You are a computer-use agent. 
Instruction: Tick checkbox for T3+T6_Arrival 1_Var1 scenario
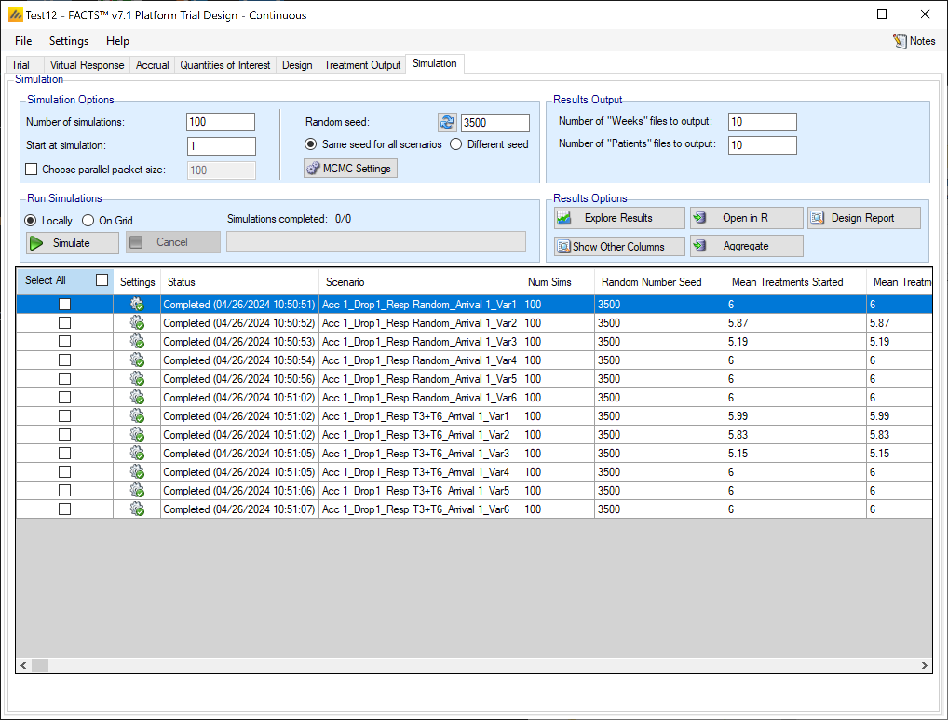65,416
